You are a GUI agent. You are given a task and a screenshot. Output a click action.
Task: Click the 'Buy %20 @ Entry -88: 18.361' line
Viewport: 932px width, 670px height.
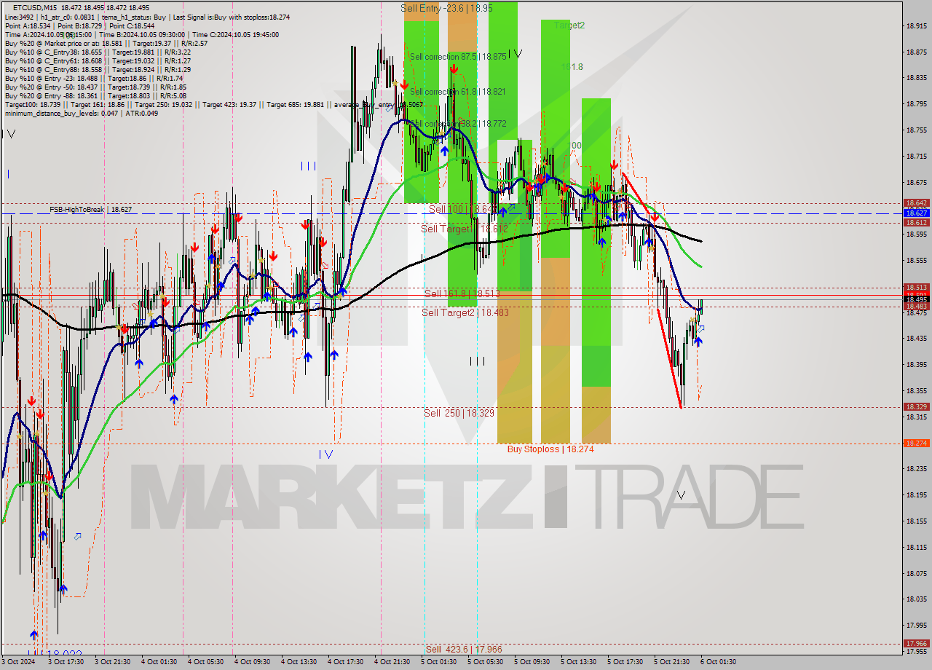tap(95, 95)
